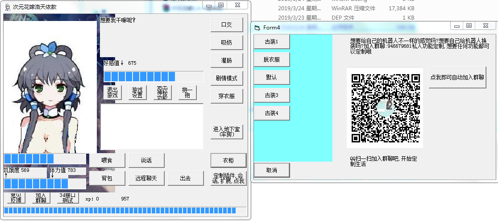Click the QR code image

click(385, 108)
